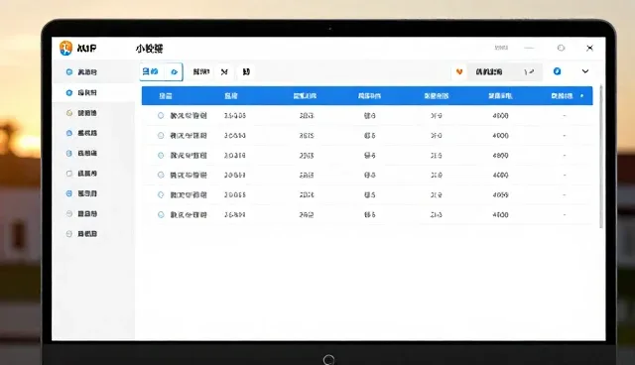Click the name text in the first table row
Viewport: 635px width, 365px height.
189,115
